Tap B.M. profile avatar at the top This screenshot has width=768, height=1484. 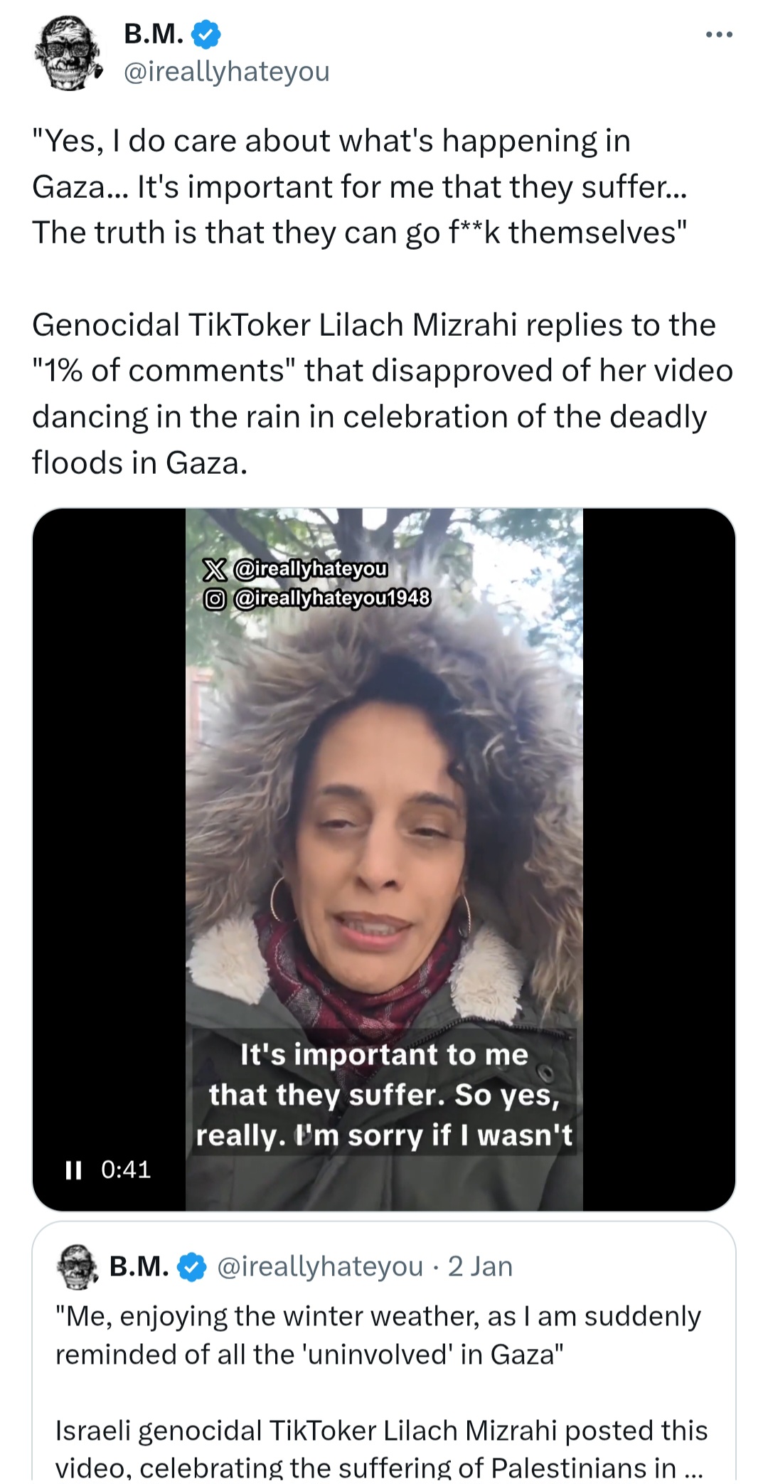pyautogui.click(x=68, y=55)
